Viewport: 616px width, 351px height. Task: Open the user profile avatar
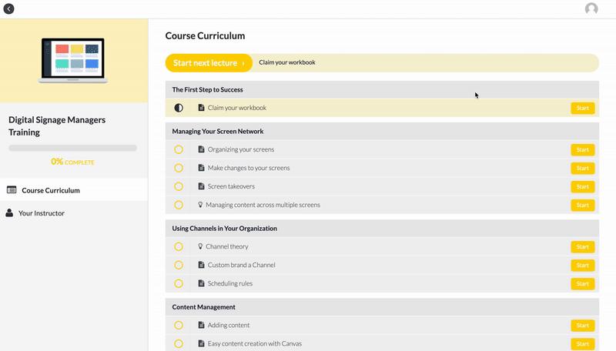click(591, 9)
